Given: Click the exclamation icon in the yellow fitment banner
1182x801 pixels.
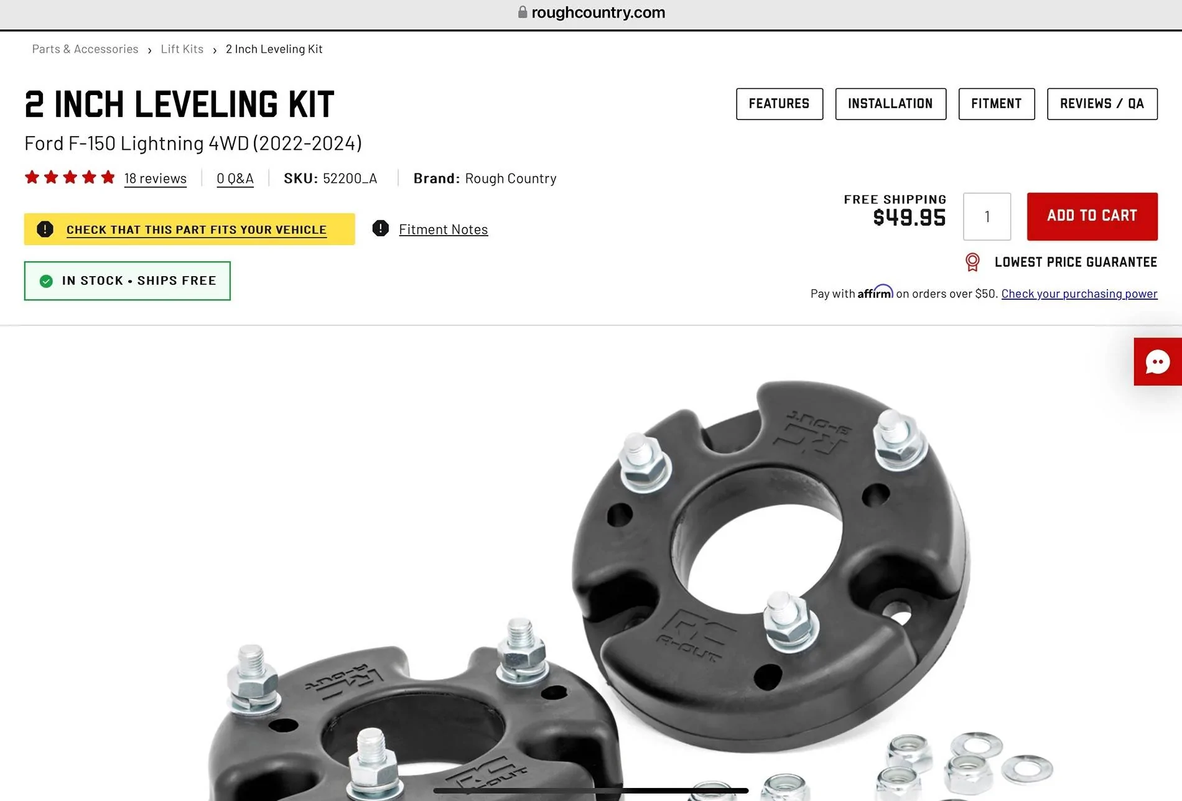Looking at the screenshot, I should (45, 229).
